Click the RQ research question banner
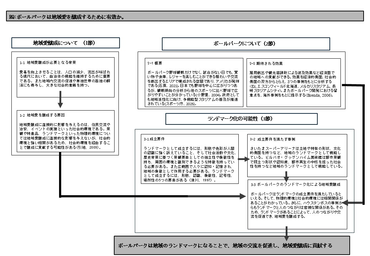The image size is (370, 256). (185, 16)
